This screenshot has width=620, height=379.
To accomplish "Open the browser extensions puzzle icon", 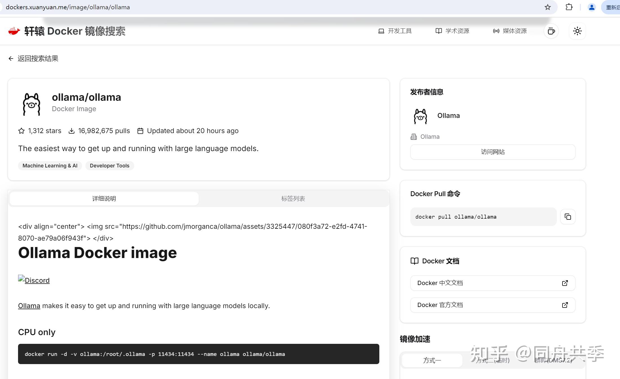I will pos(569,7).
